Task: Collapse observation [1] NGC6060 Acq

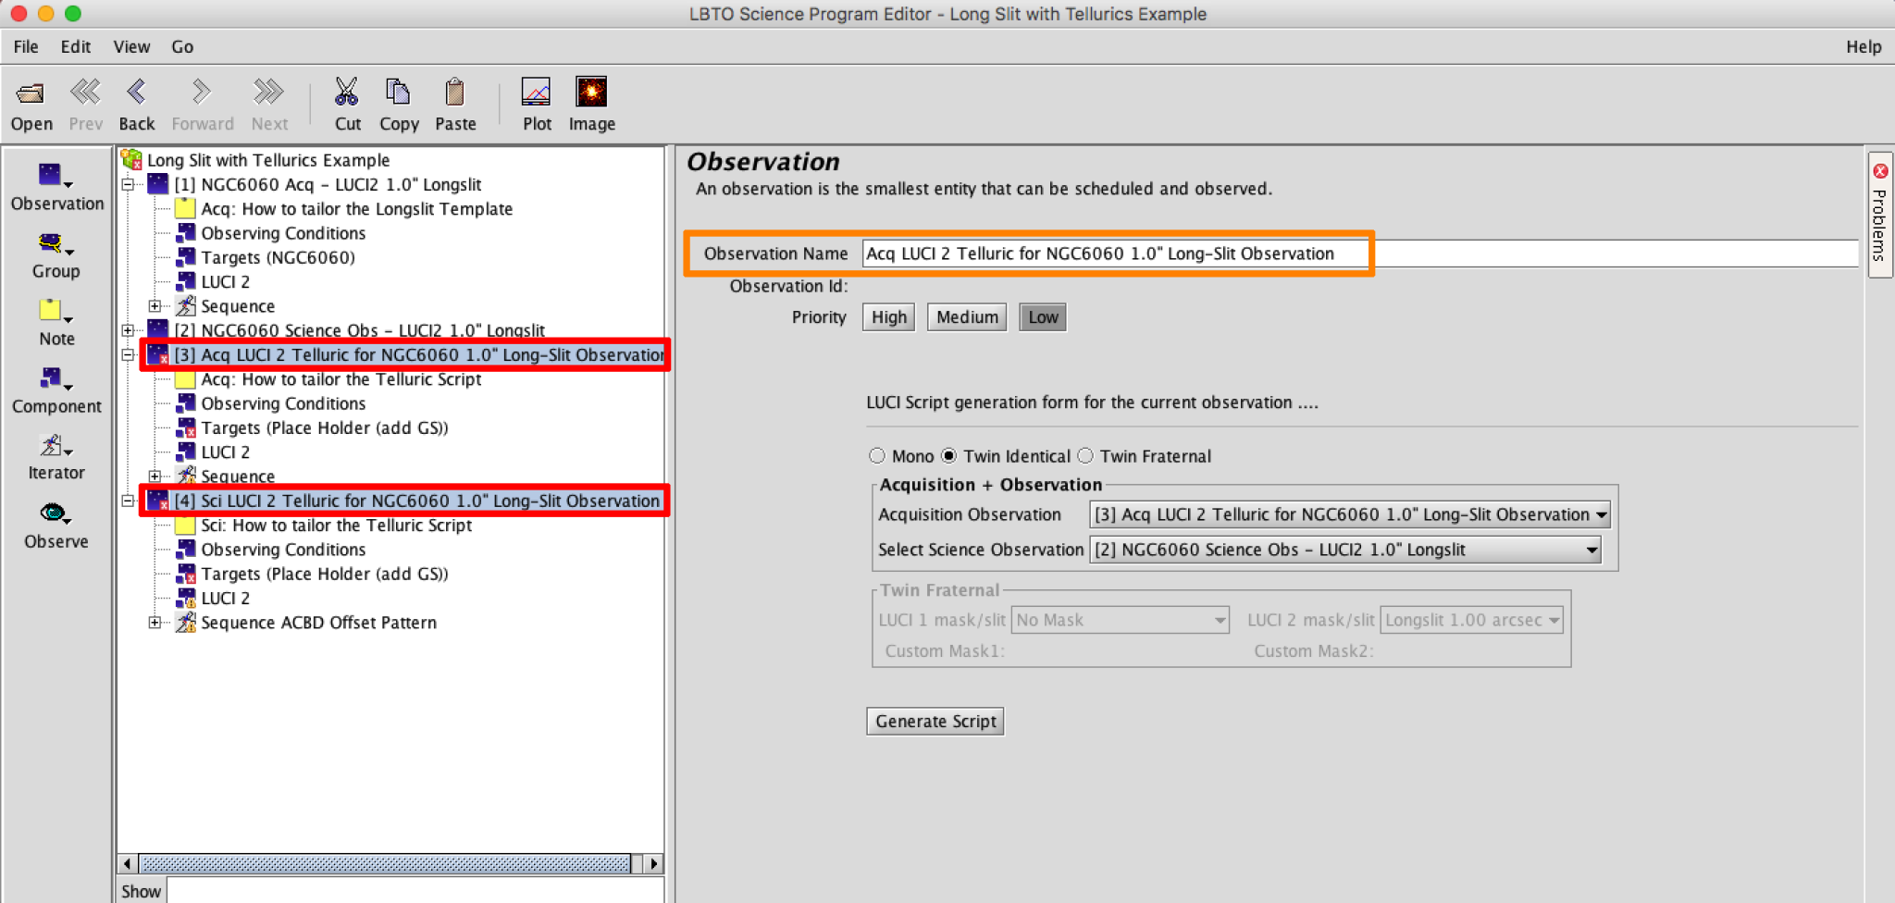Action: tap(128, 184)
